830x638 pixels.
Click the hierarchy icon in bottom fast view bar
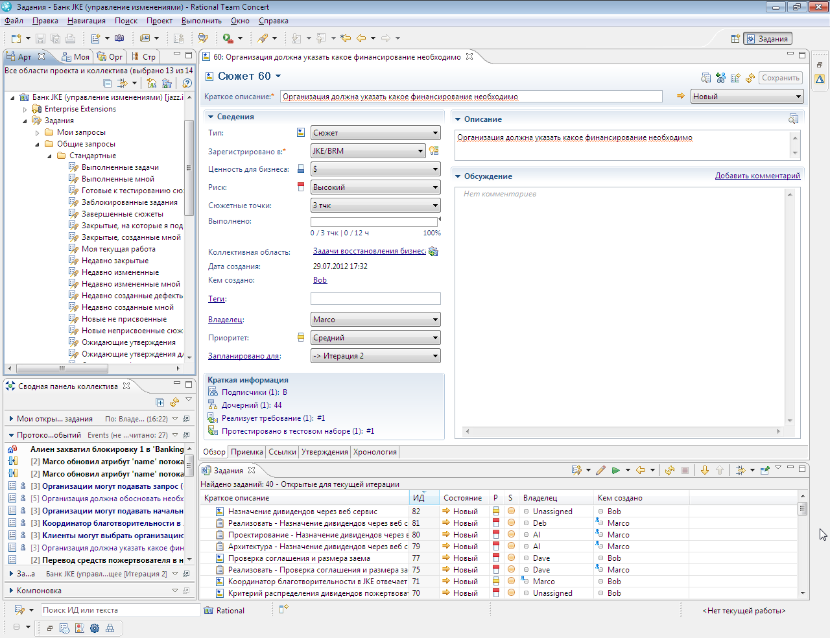tap(110, 628)
